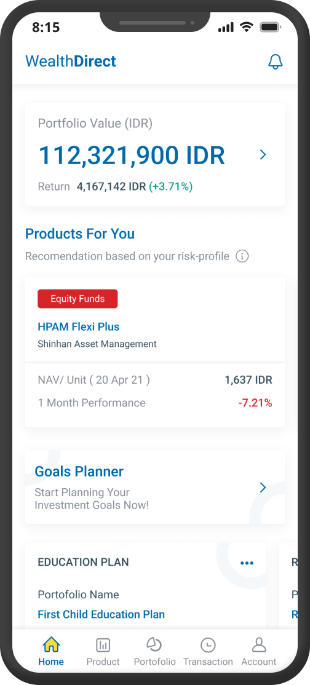Tap the info icon beside risk-profile recommendation

(242, 256)
